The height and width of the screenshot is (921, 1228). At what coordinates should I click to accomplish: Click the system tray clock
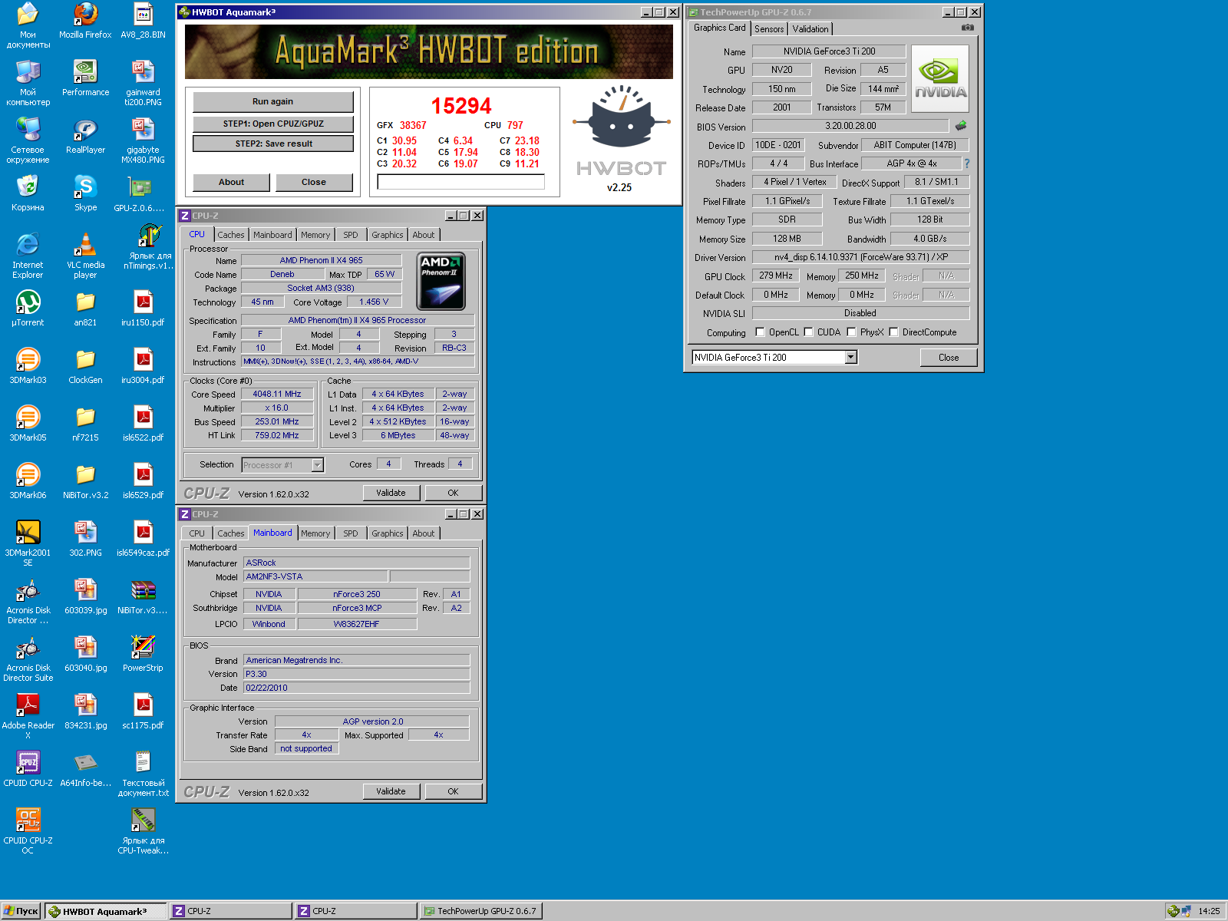[1209, 911]
